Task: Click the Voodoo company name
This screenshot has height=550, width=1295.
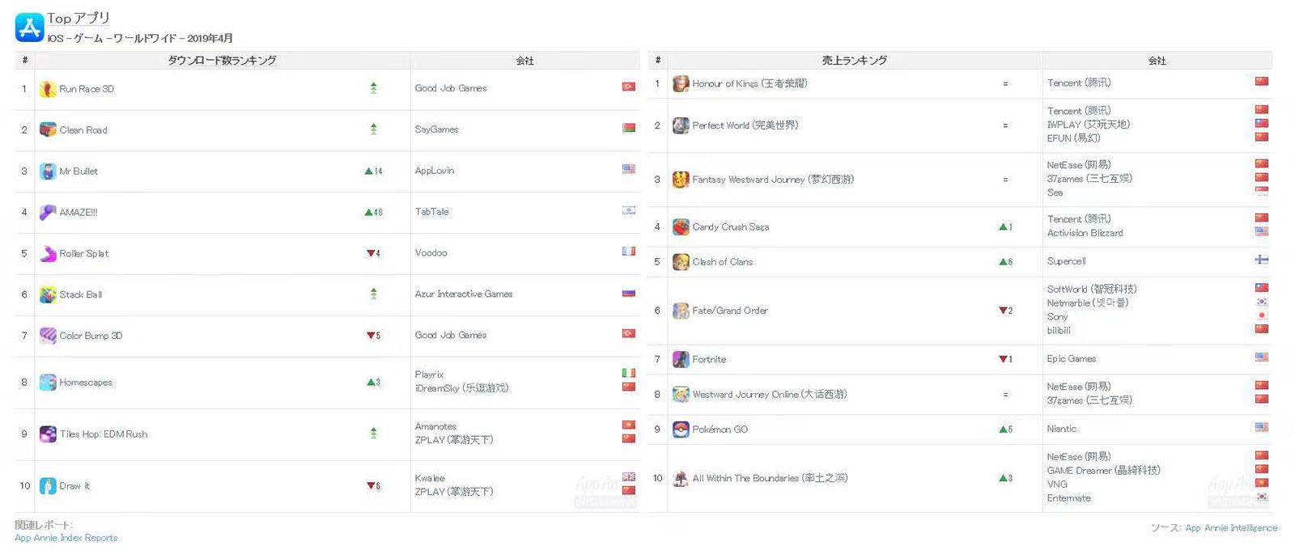Action: (431, 253)
